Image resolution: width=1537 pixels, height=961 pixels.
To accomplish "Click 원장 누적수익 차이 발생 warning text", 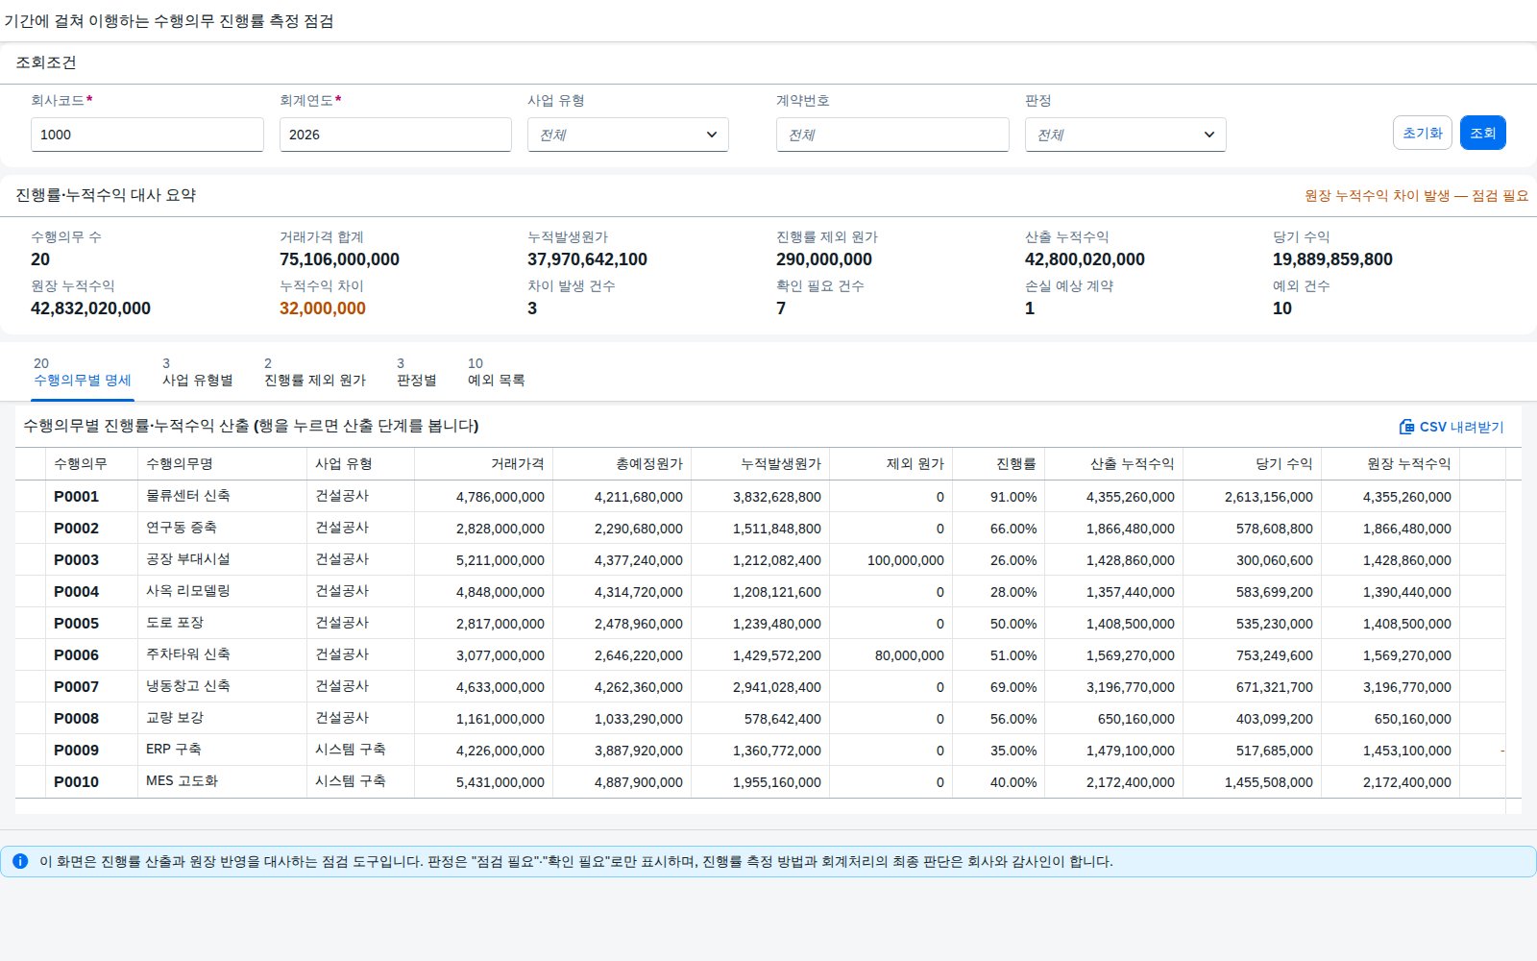I will [1416, 195].
